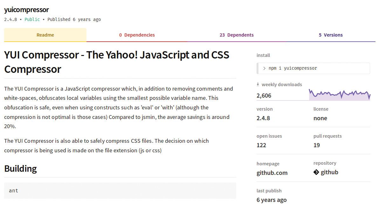The image size is (378, 207).
Task: Select the install command text box
Action: (313, 68)
